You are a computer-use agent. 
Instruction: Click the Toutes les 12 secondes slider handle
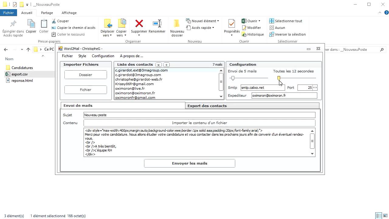(x=279, y=78)
